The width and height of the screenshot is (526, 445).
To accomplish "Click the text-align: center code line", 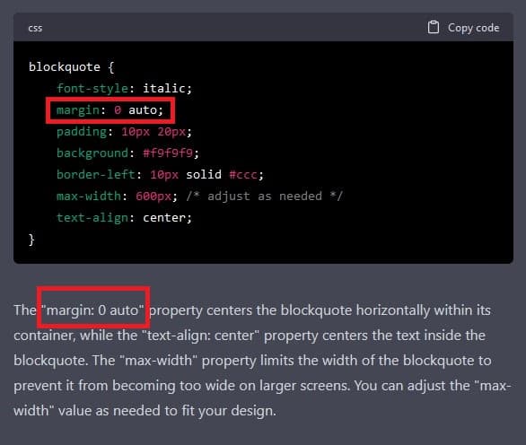I will coord(124,218).
